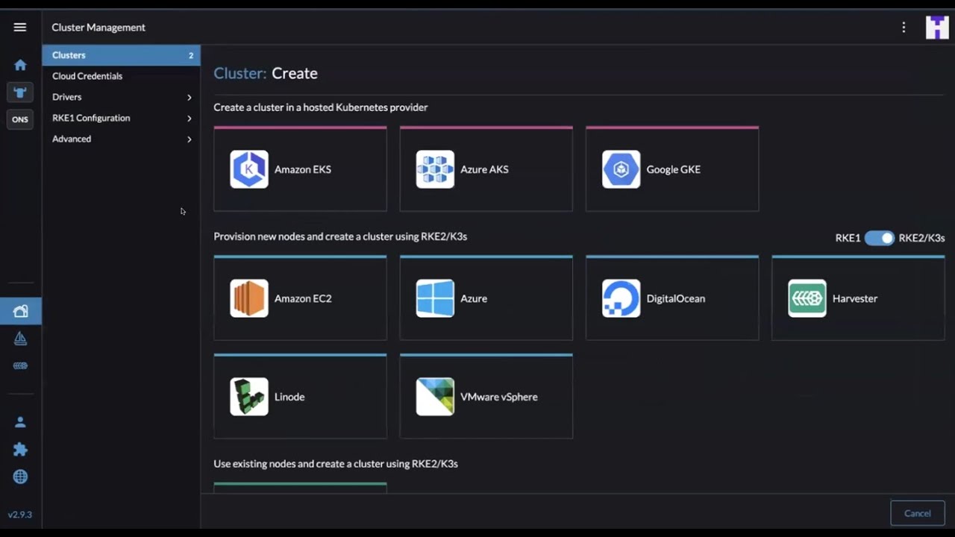The height and width of the screenshot is (537, 955).
Task: Open Global Settings globe icon
Action: click(x=20, y=477)
